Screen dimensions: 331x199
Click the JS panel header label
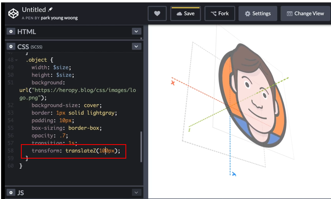point(21,193)
